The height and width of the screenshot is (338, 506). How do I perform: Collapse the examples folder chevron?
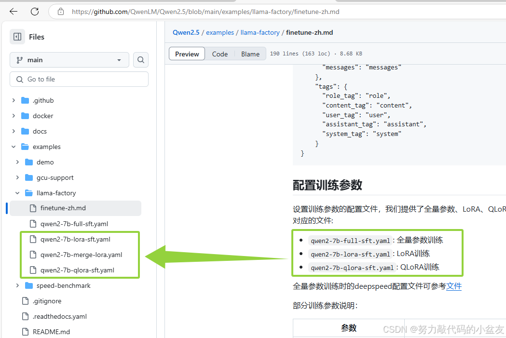(14, 147)
